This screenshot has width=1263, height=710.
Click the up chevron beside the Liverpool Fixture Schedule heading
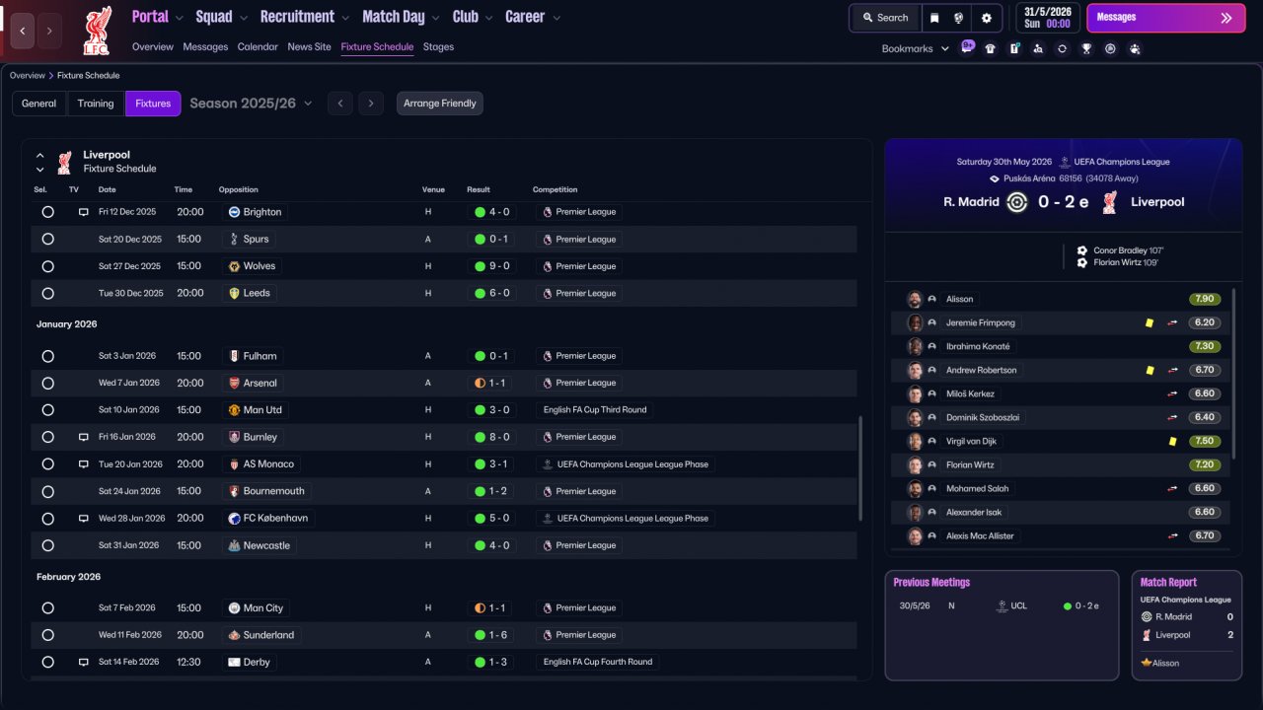click(40, 155)
